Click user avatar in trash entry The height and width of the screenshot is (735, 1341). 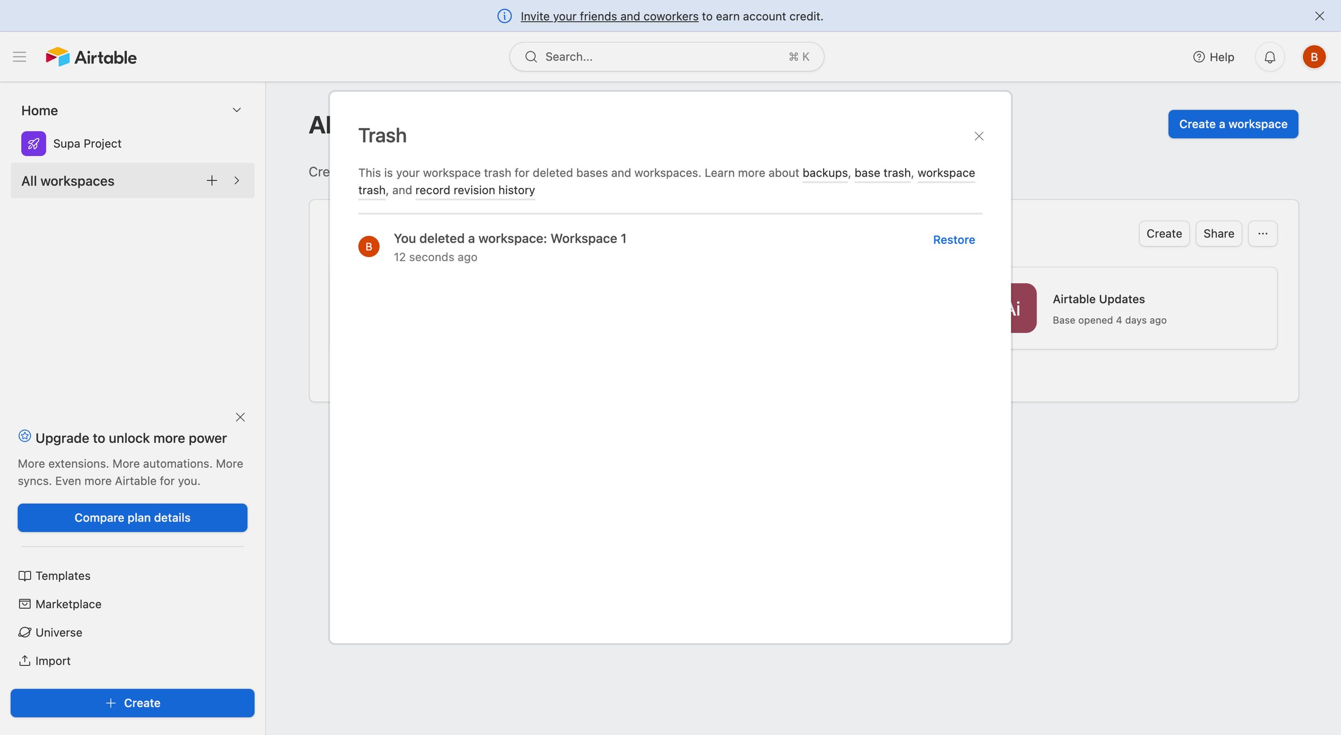369,246
